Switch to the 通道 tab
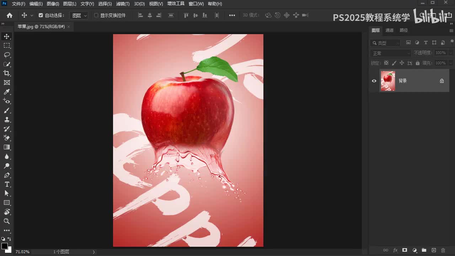 coord(390,30)
